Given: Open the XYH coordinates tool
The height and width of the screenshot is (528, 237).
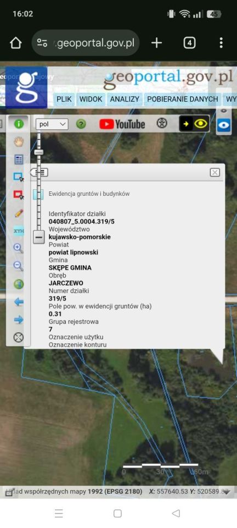Looking at the screenshot, I should [19, 230].
